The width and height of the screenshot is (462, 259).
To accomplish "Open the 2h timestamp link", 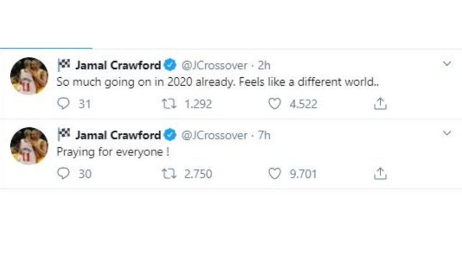I will (x=264, y=65).
